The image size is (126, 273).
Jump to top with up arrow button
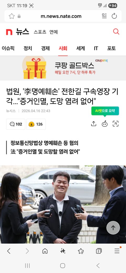coord(113,228)
